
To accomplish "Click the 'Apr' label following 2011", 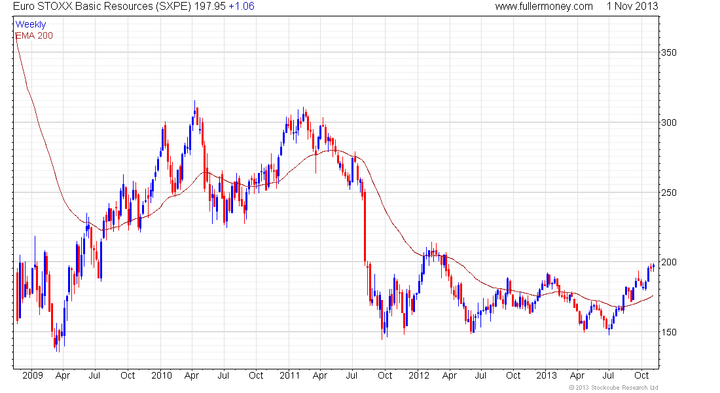I will point(319,375).
